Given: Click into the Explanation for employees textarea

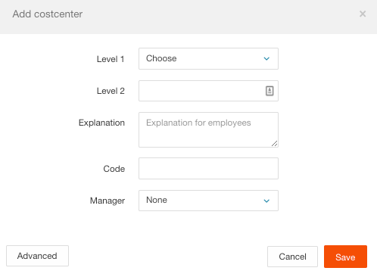Looking at the screenshot, I should point(208,129).
